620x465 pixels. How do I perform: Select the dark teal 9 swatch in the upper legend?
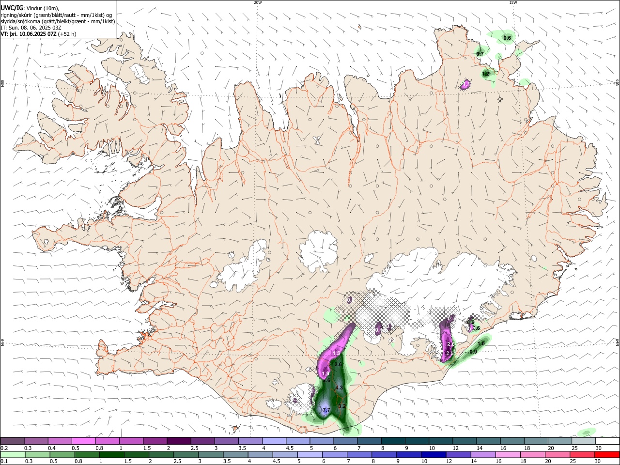pyautogui.click(x=417, y=441)
